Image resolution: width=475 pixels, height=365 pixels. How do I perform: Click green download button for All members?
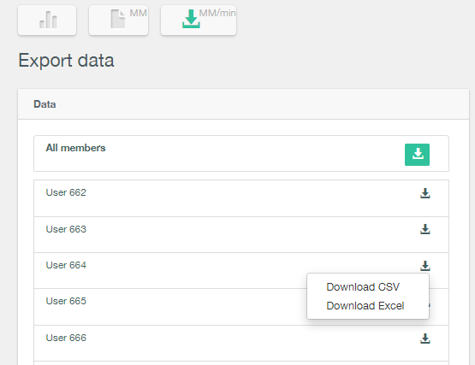tap(417, 155)
